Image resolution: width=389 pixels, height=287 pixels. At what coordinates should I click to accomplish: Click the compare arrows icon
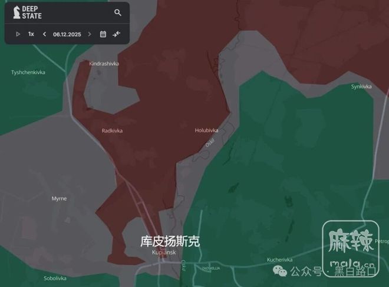pos(117,34)
